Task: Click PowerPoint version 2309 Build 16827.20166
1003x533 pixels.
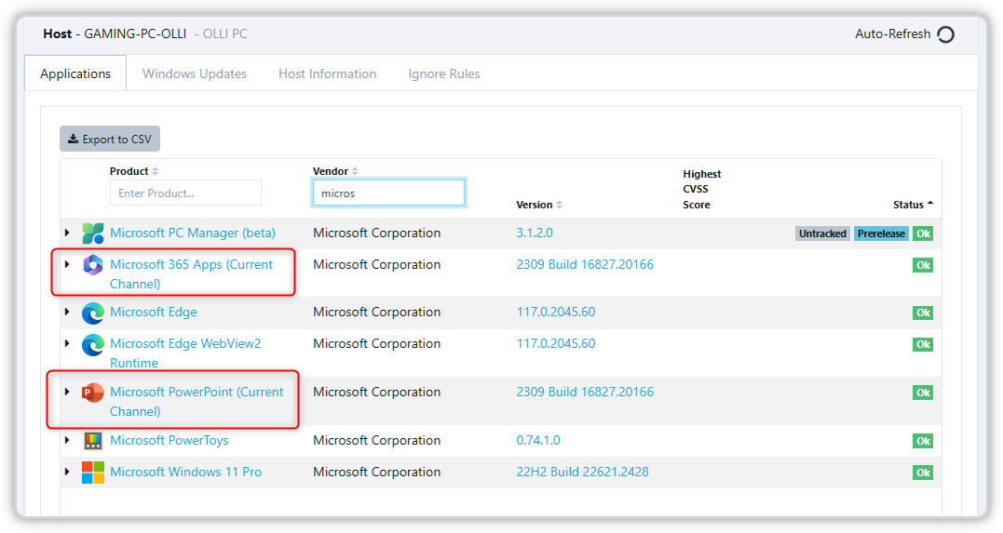Action: [x=585, y=391]
